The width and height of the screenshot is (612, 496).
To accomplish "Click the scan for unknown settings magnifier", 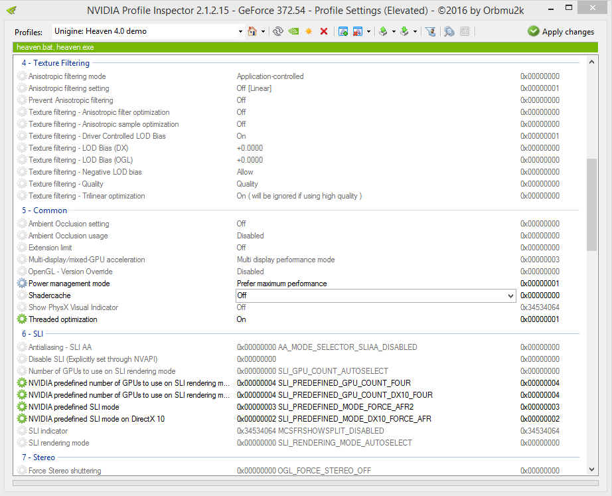I will click(x=449, y=31).
